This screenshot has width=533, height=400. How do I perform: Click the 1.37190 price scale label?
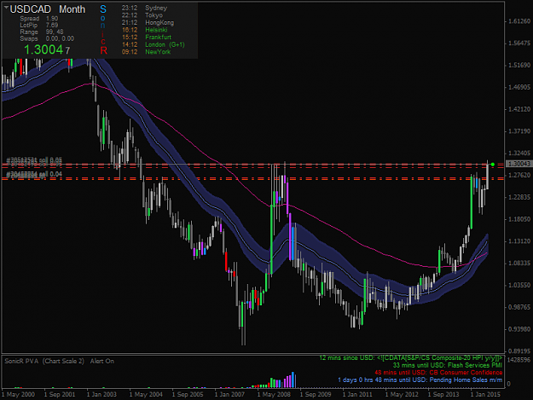point(519,131)
